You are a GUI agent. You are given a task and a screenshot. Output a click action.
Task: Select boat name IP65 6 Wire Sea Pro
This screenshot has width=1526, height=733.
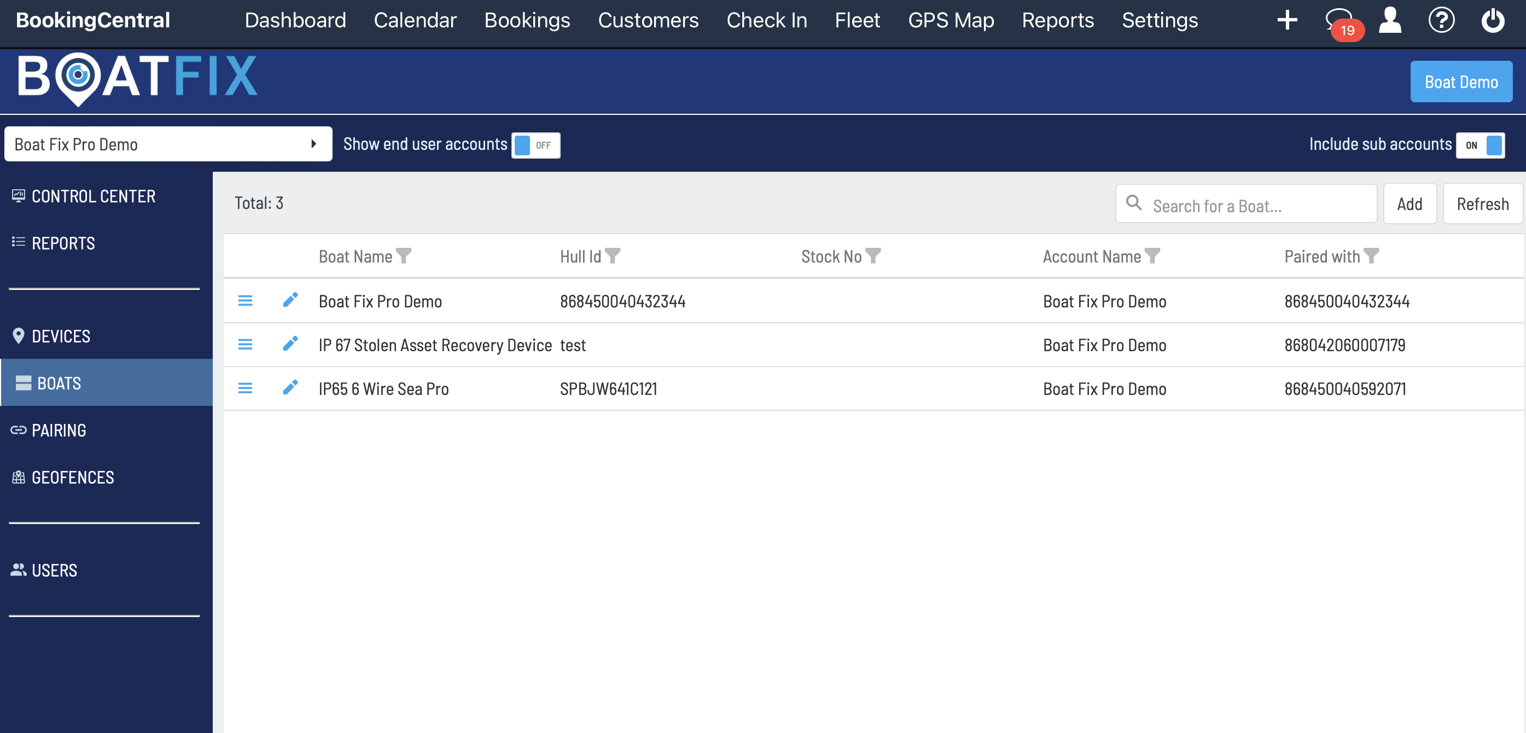pos(384,389)
